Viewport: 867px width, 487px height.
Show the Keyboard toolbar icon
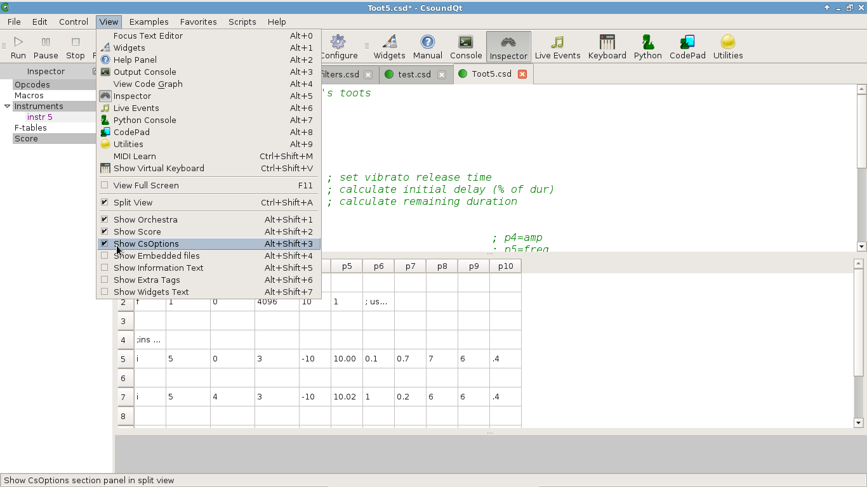click(607, 48)
